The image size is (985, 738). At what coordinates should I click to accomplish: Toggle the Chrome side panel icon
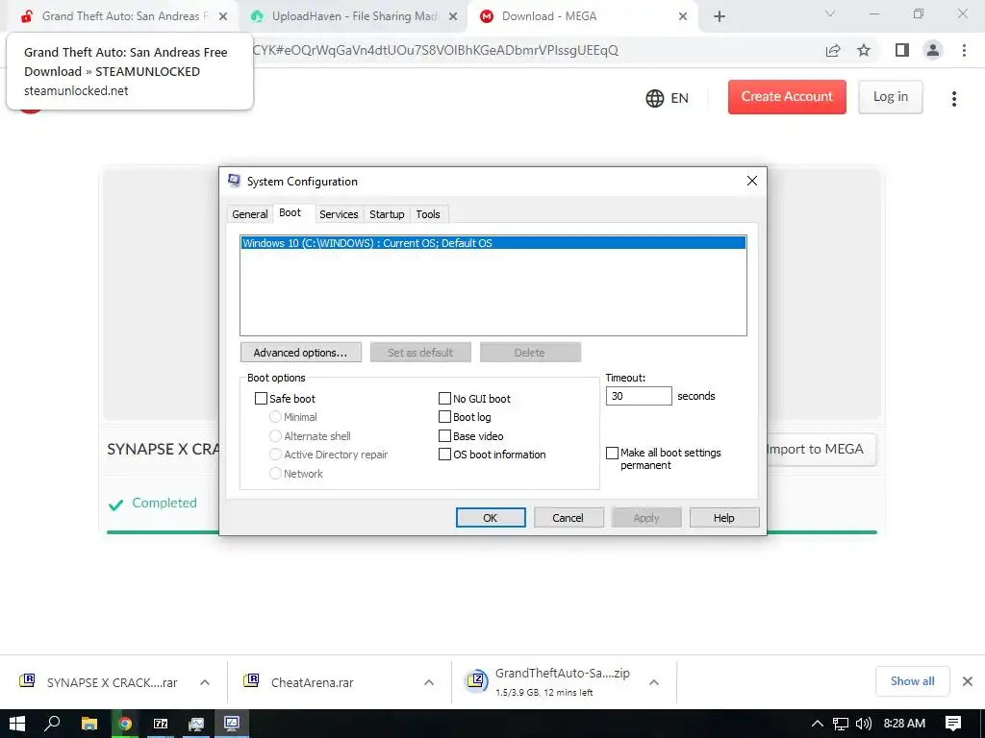902,50
